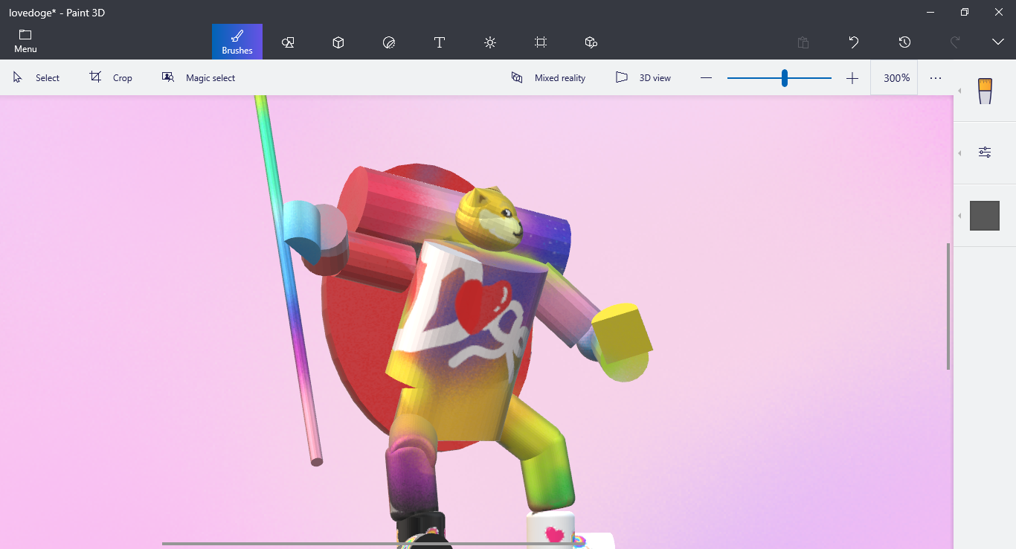
Task: Open the 3D shapes tool
Action: pos(338,42)
